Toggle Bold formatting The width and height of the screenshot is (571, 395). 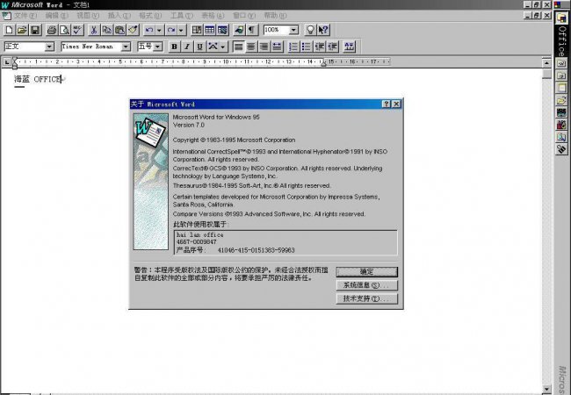point(174,47)
